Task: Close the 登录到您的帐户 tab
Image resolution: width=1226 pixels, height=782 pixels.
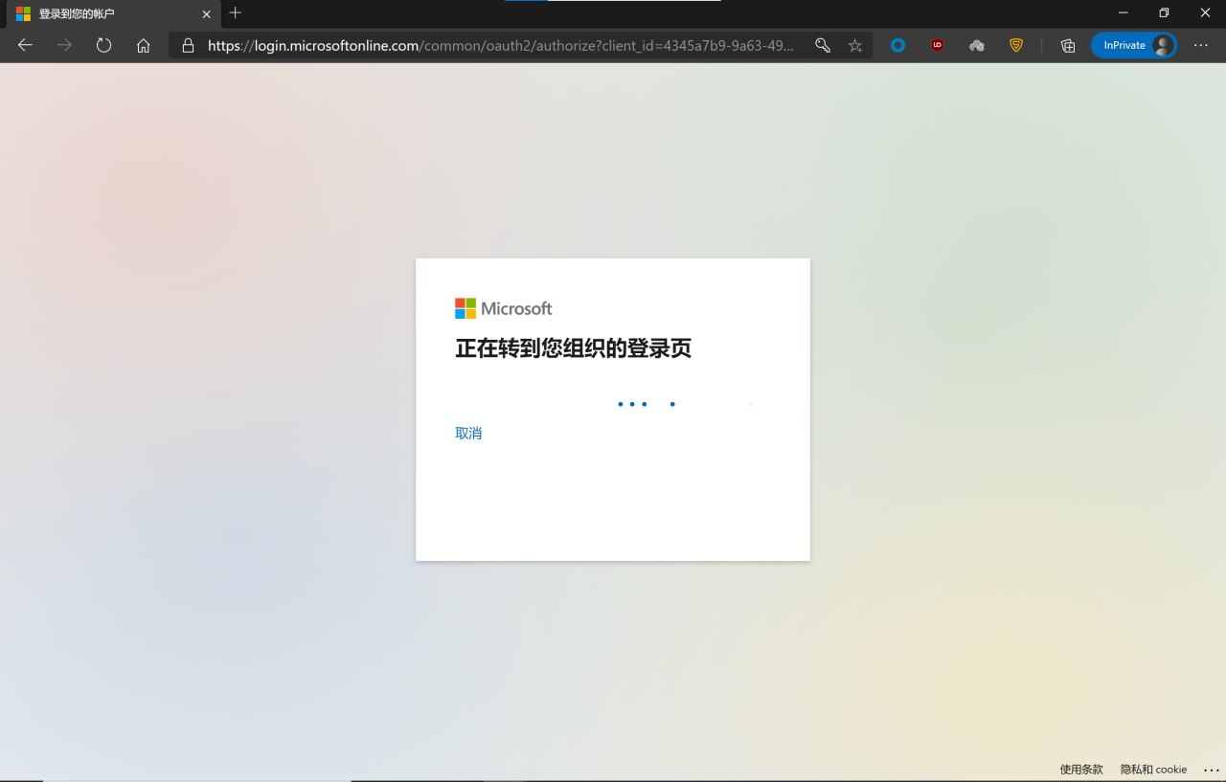Action: pos(206,14)
